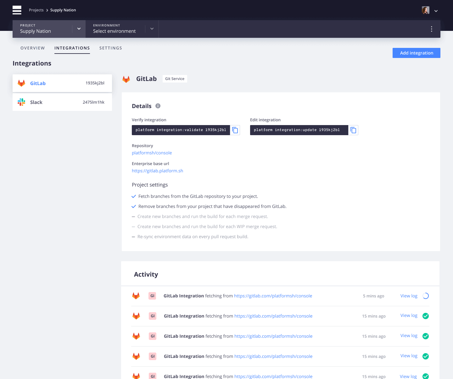Screen dimensions: 453x379
Task: Click the Activity section heading
Action: pyautogui.click(x=146, y=274)
